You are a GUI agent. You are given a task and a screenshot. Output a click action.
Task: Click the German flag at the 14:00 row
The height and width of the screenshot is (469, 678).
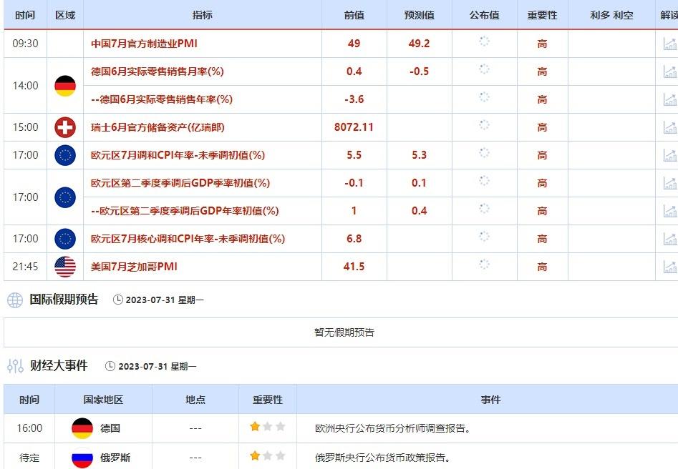point(64,85)
